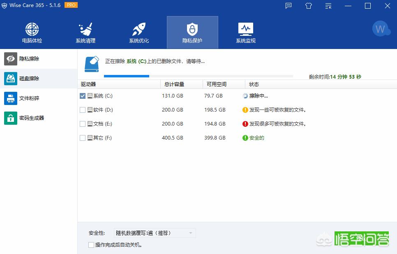Switch to the 隐私保护 tab
397x254 pixels.
192,33
